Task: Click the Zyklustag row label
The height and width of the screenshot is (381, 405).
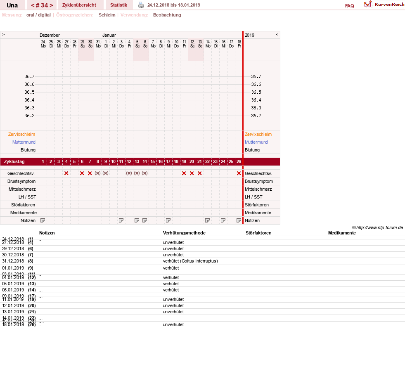Action: pos(14,161)
